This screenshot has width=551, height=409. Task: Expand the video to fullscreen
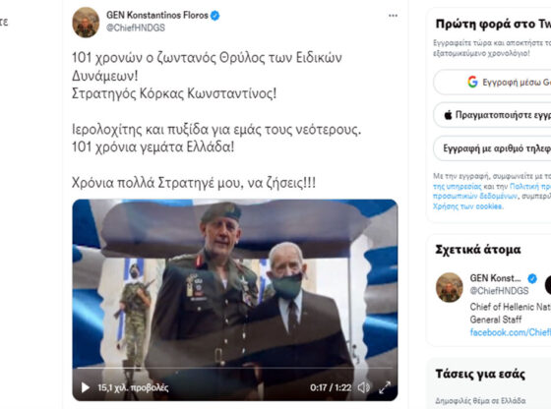(385, 387)
